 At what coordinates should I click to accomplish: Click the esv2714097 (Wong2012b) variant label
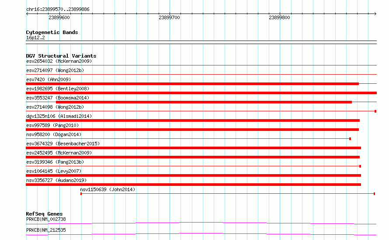click(55, 70)
